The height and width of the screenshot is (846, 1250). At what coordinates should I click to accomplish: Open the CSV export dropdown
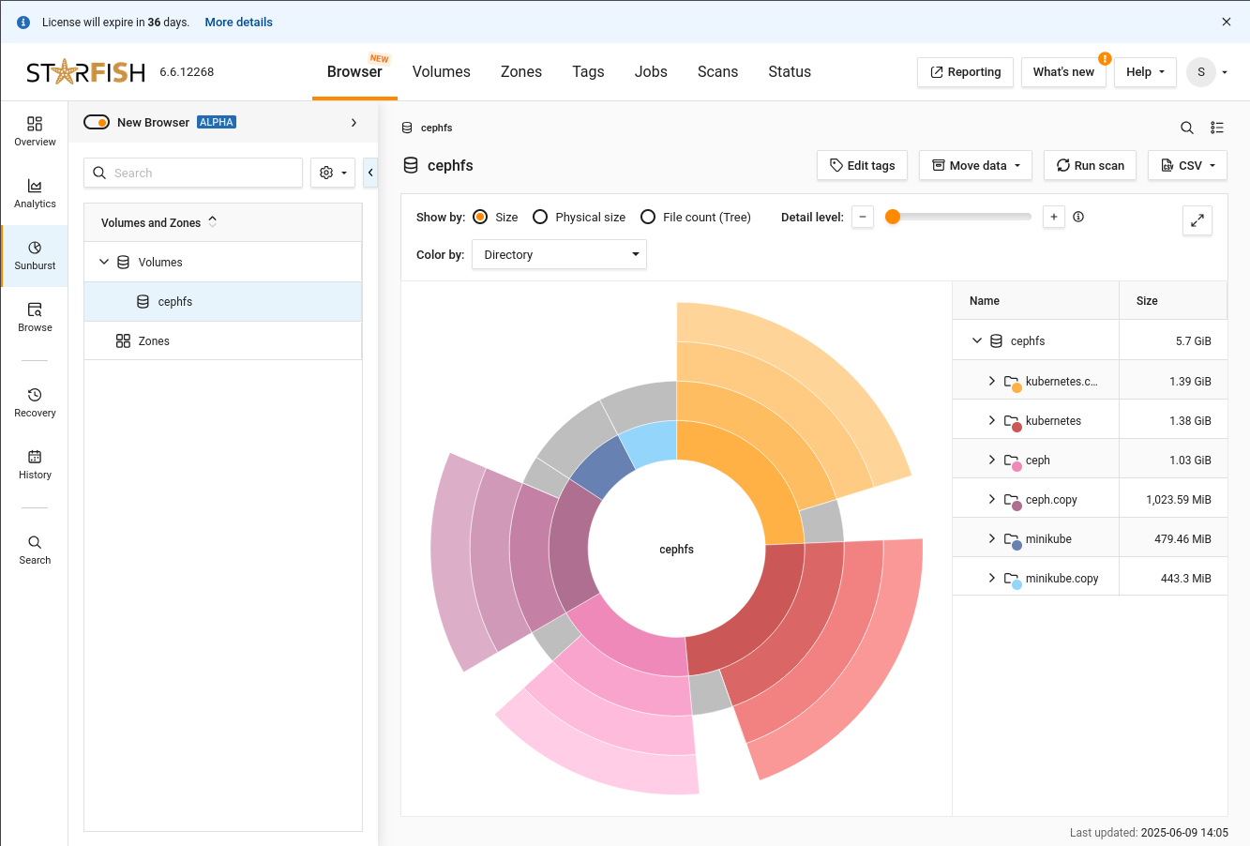click(1187, 165)
